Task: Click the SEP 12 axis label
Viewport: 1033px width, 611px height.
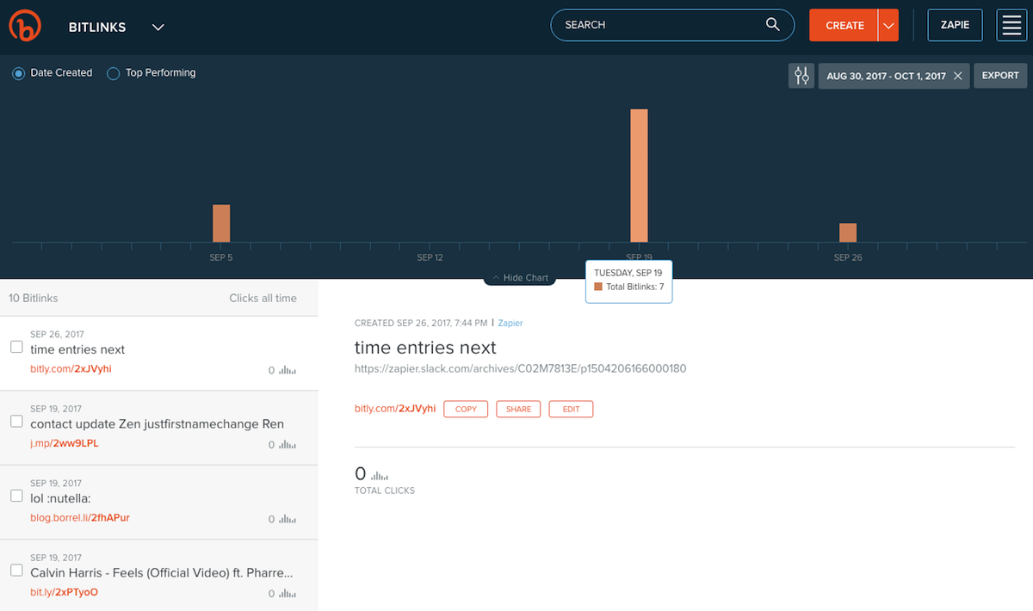Action: (430, 257)
